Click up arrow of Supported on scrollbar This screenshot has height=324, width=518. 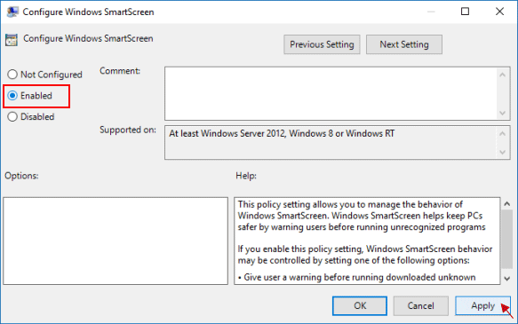click(503, 134)
